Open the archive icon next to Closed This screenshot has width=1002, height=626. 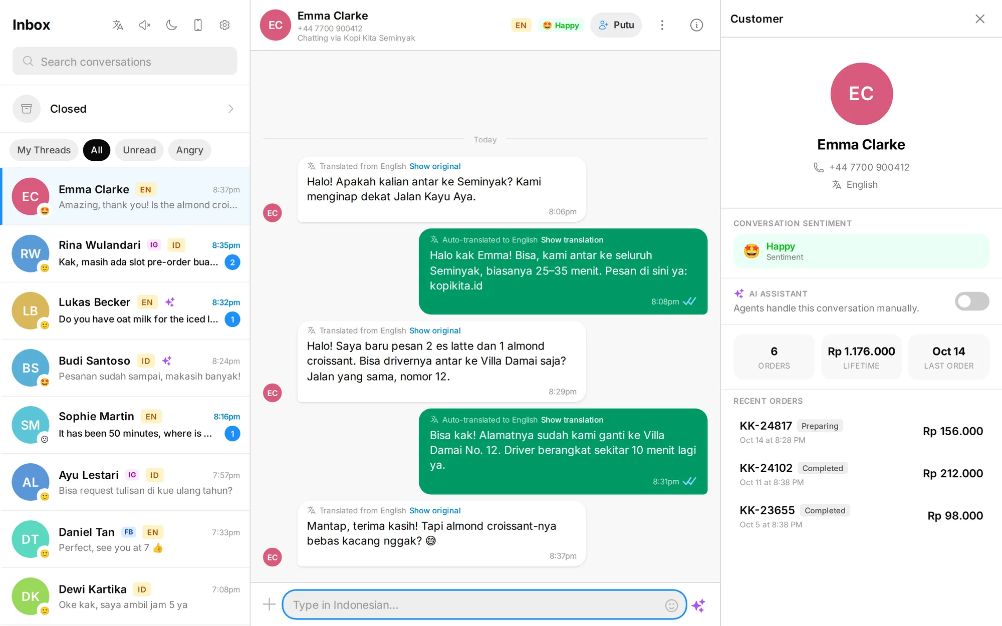tap(27, 109)
